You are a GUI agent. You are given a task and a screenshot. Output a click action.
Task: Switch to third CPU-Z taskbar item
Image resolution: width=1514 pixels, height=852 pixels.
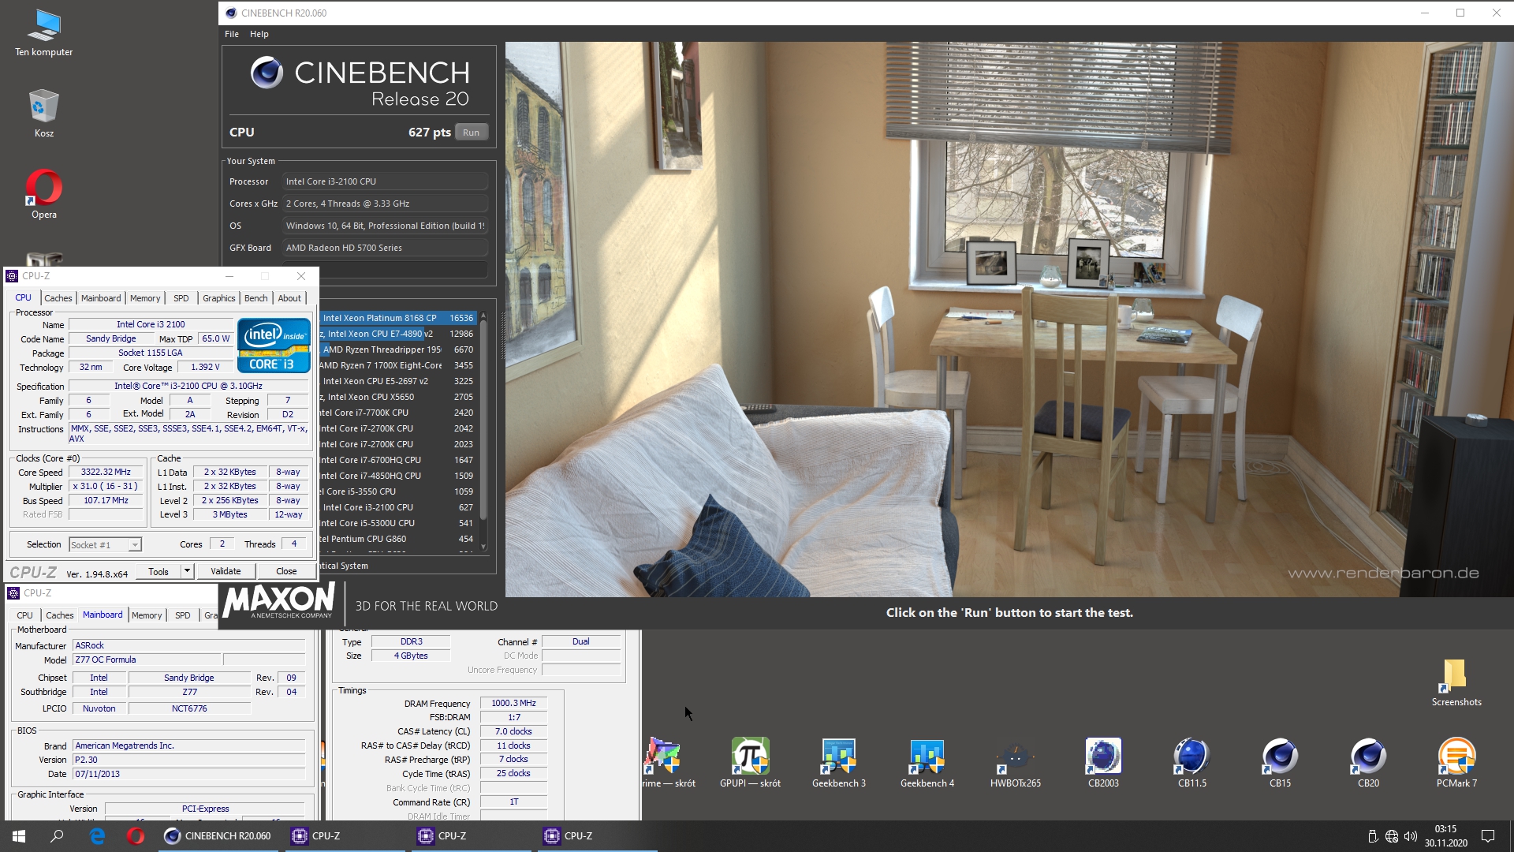(x=596, y=836)
